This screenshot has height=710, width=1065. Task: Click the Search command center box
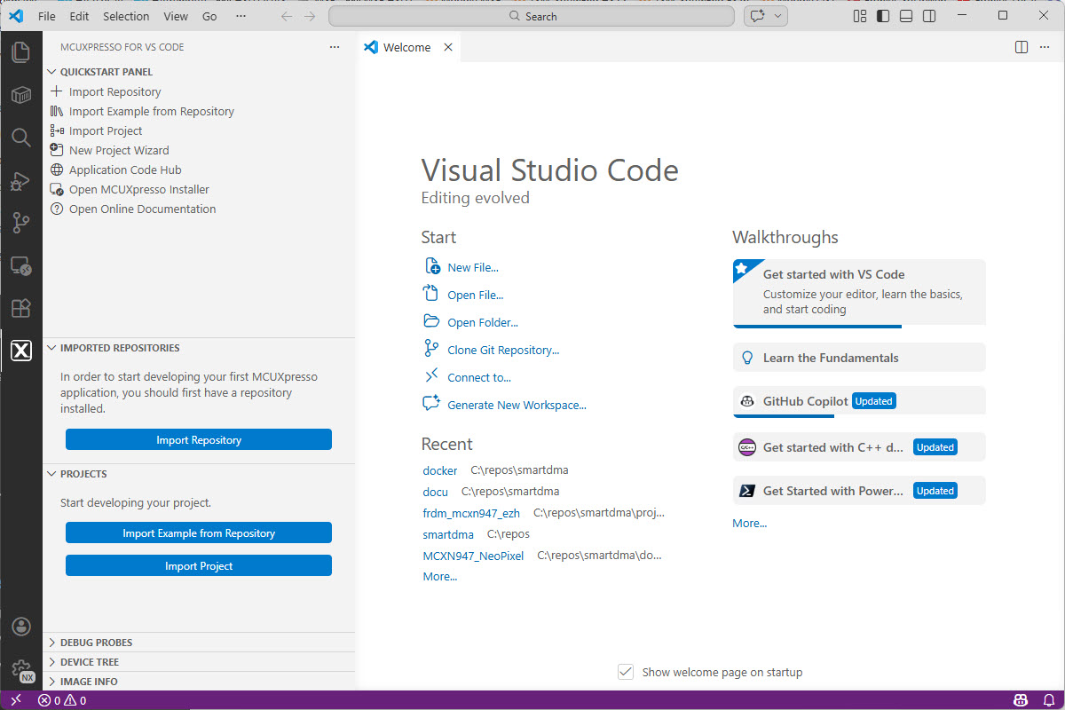(x=532, y=16)
